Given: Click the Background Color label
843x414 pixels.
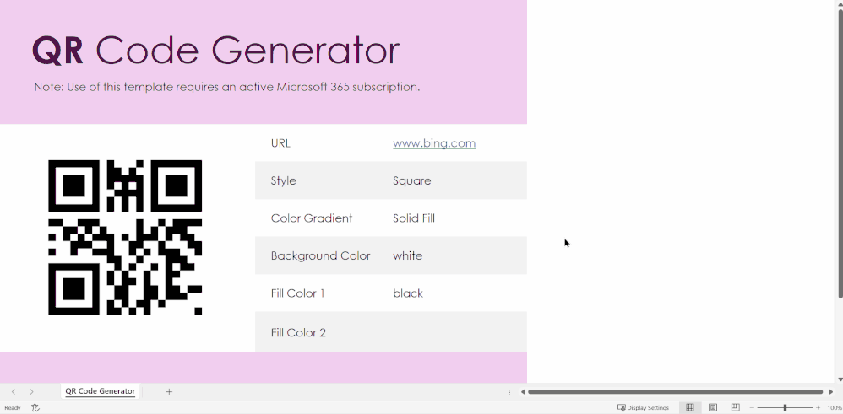Looking at the screenshot, I should click(320, 256).
